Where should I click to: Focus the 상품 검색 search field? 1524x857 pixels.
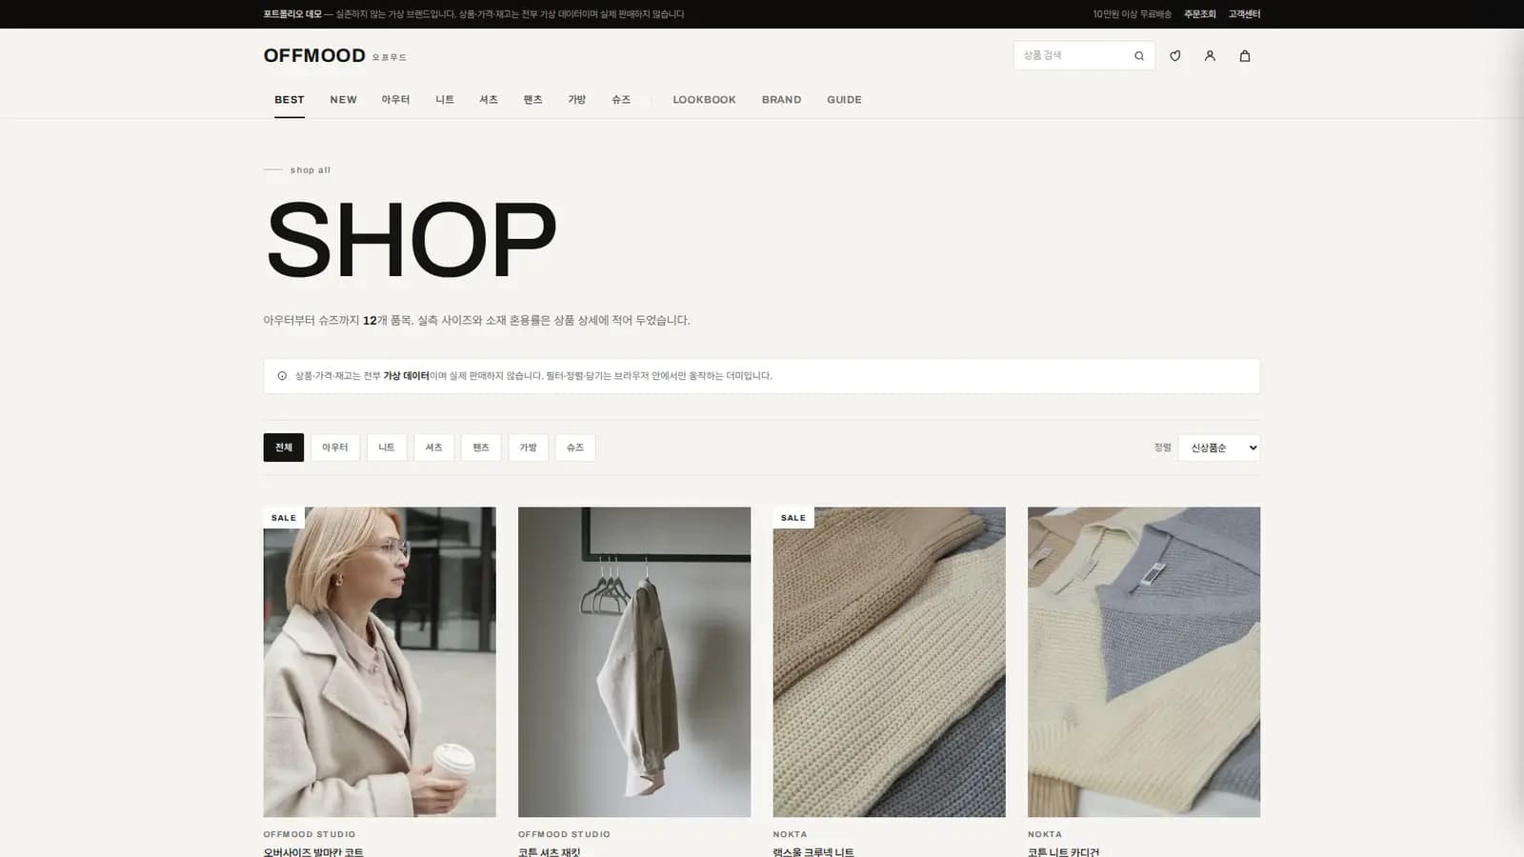pyautogui.click(x=1072, y=56)
